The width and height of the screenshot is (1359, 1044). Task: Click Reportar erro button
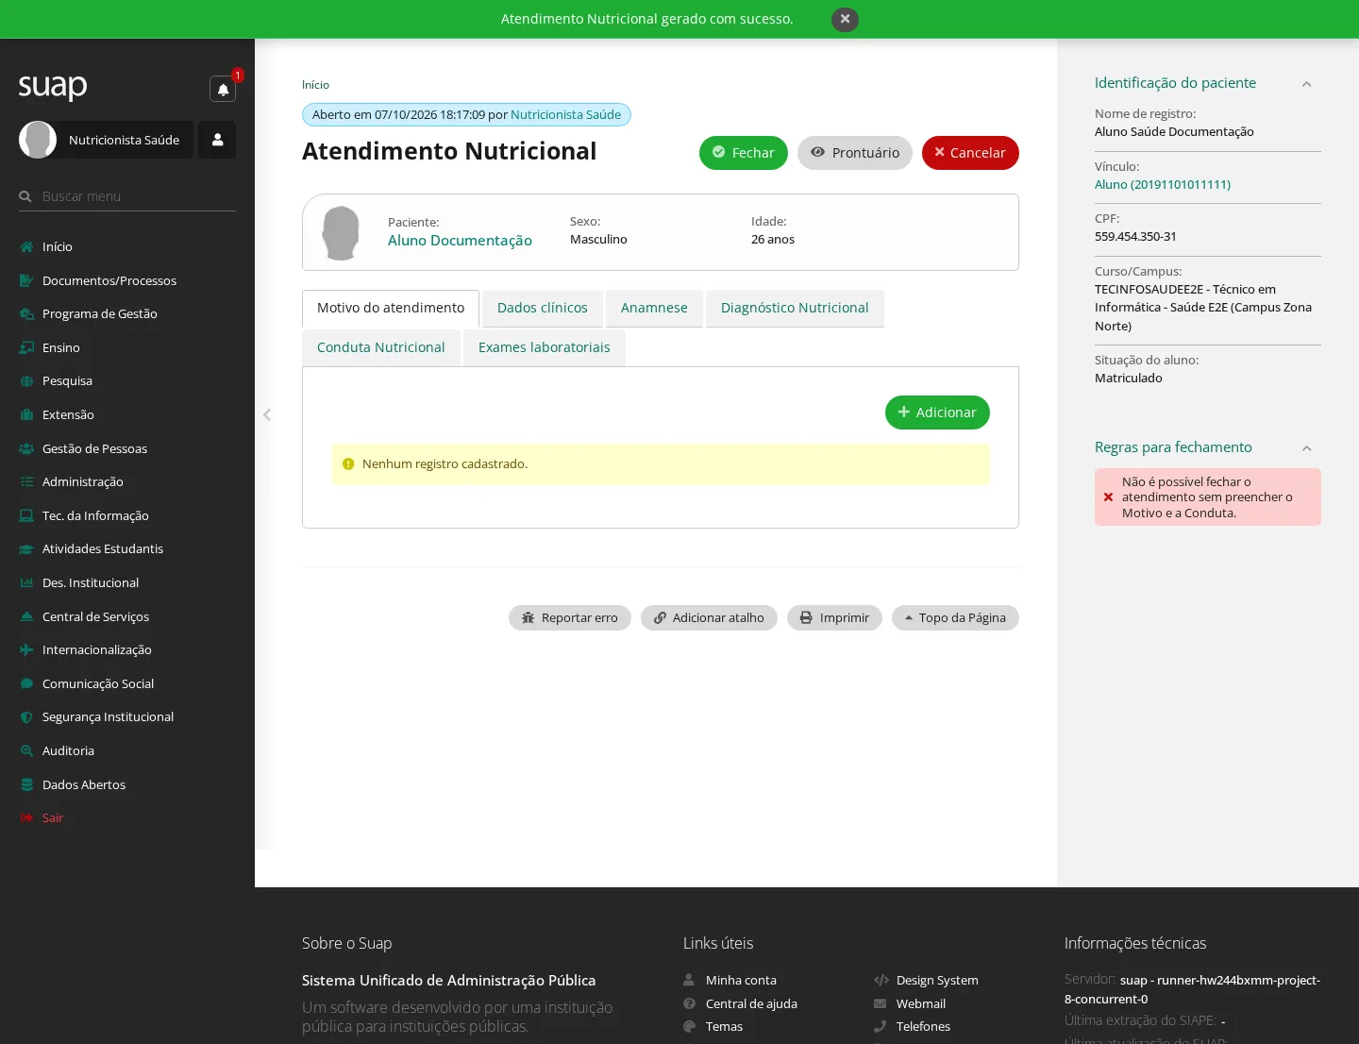coord(570,618)
